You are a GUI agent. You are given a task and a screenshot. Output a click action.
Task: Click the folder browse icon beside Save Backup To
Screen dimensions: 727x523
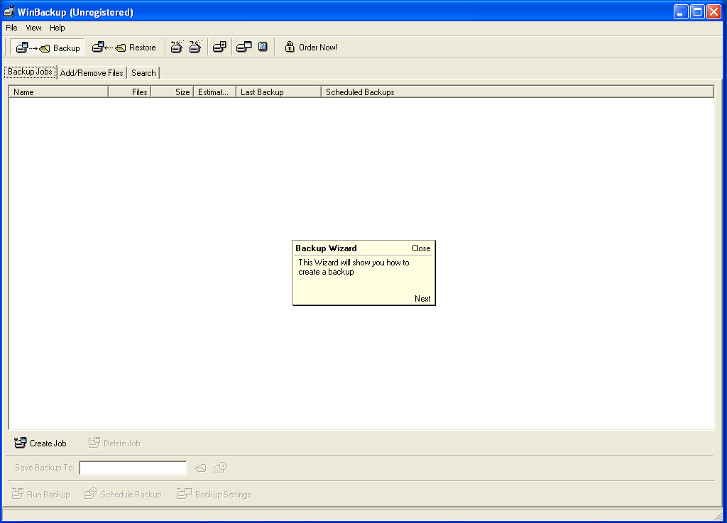(201, 468)
